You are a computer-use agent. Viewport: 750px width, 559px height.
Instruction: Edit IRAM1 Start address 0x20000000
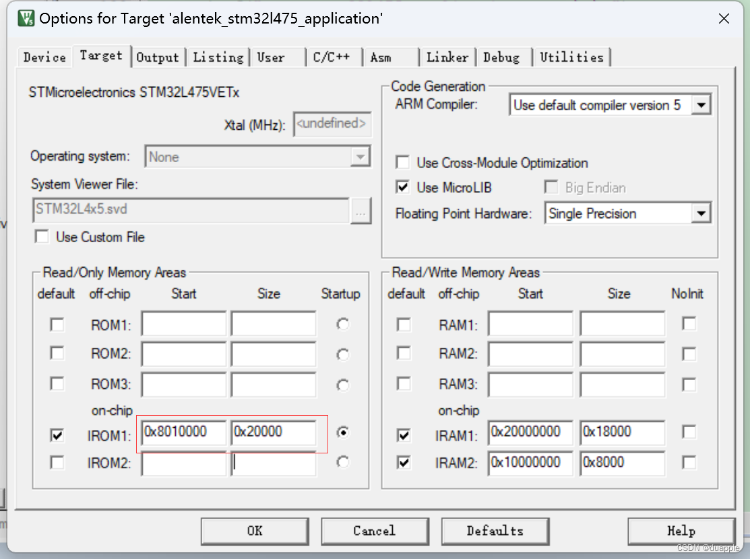tap(531, 432)
